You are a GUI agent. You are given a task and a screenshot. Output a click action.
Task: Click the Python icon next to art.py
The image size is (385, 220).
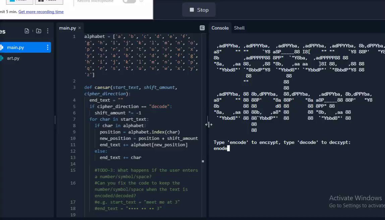point(1,58)
